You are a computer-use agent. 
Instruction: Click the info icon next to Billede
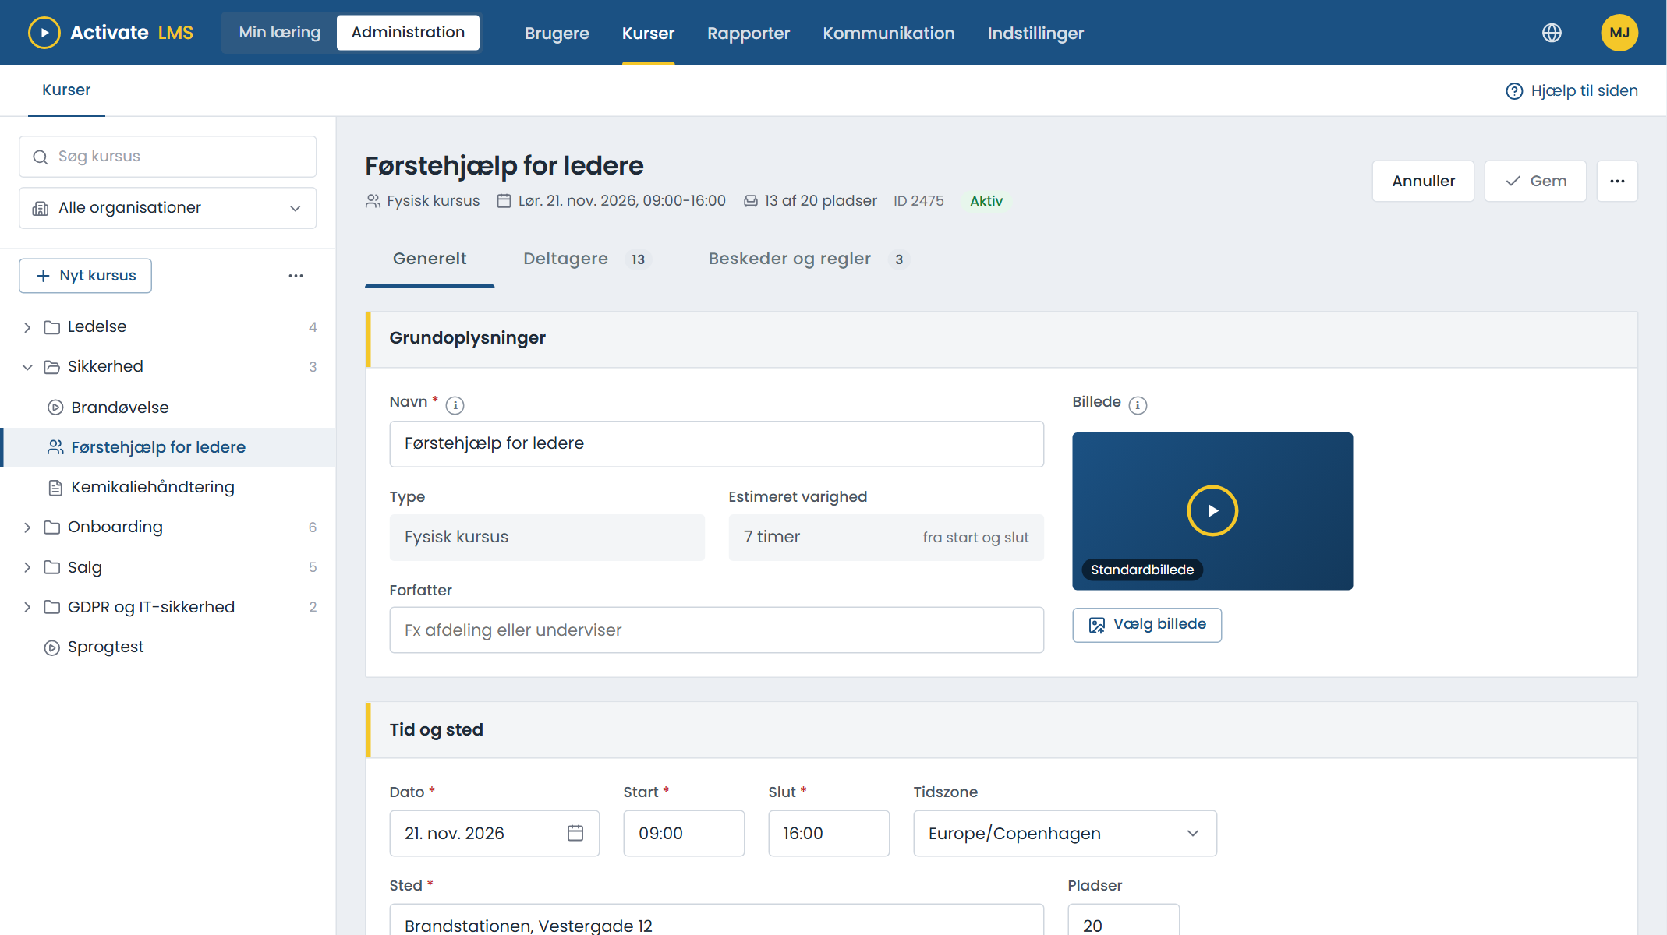coord(1138,405)
